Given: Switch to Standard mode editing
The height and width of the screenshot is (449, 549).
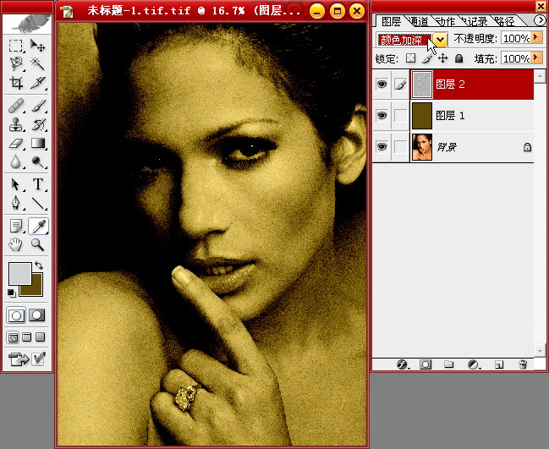Looking at the screenshot, I should pos(16,315).
